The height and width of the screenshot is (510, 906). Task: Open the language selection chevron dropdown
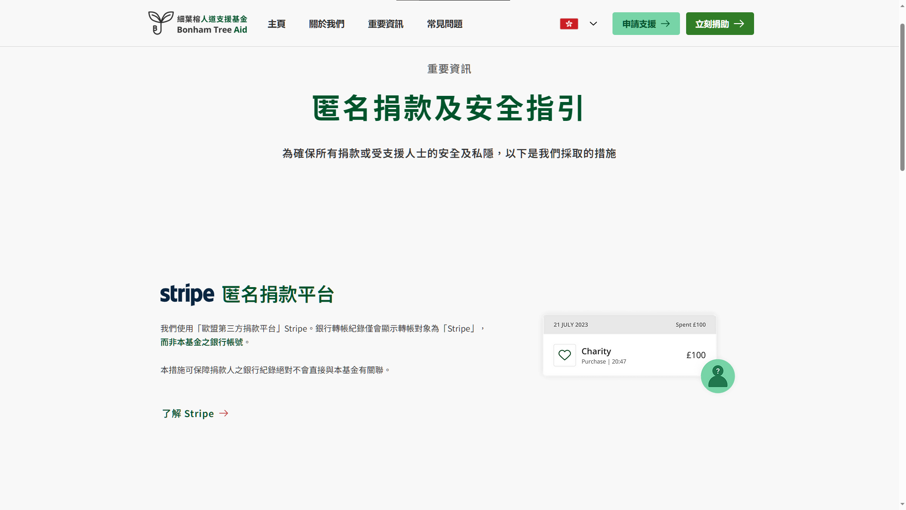point(593,24)
